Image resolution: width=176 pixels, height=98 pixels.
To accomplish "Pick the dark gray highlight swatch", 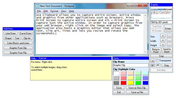I will tap(116, 83).
